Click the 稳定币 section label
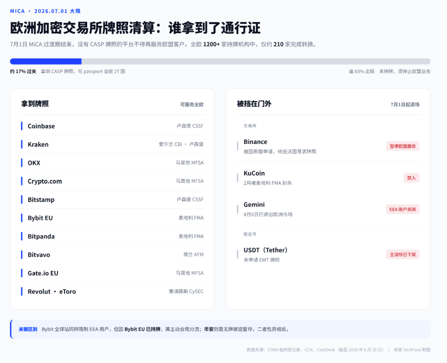Viewport: 447px width, 363px height. click(x=250, y=234)
